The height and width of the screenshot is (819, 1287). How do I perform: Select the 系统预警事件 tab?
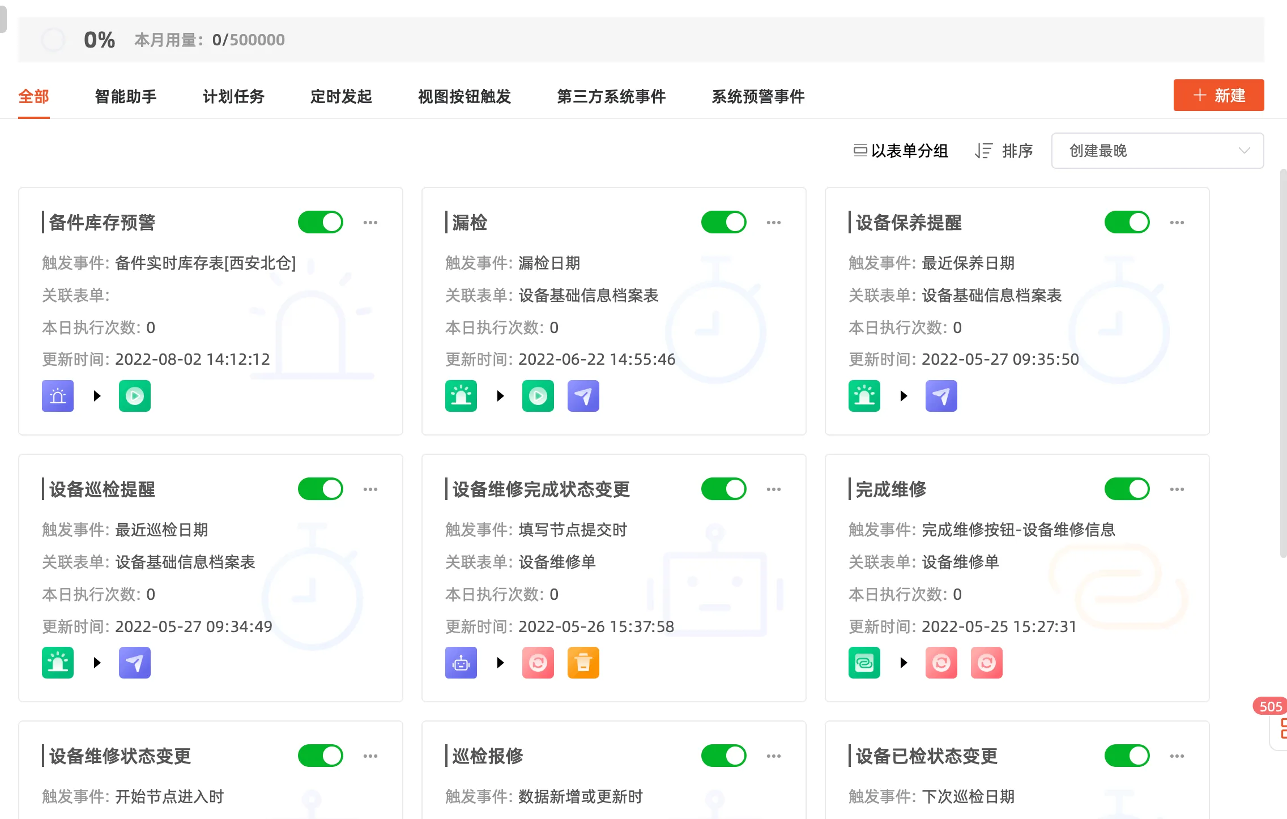coord(758,96)
